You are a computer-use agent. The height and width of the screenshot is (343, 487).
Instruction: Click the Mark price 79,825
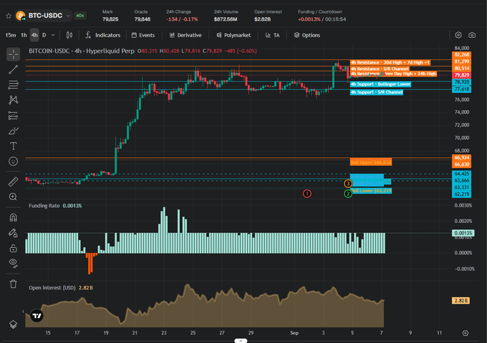110,19
